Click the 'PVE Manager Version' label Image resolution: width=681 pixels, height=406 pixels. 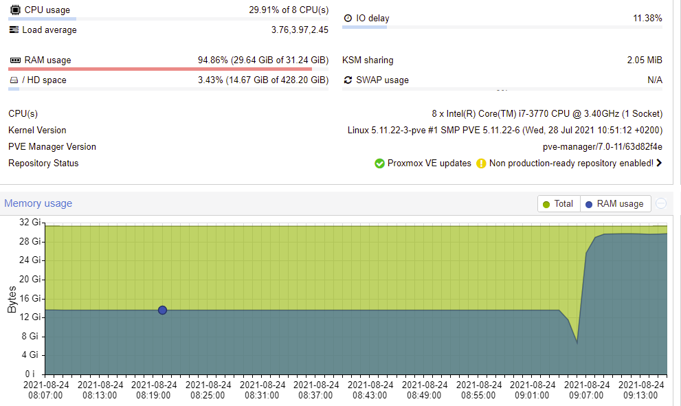(52, 147)
